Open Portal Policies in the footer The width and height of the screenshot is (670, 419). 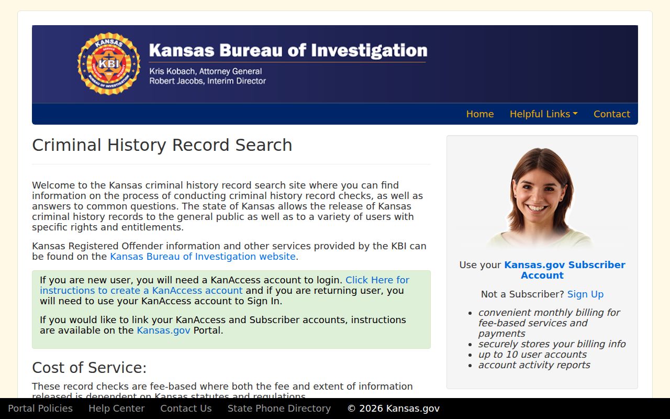[x=40, y=409]
